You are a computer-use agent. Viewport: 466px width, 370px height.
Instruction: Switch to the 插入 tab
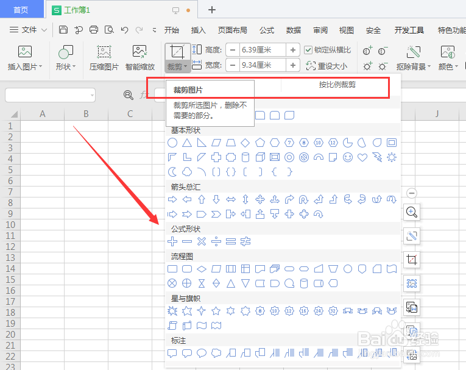198,30
